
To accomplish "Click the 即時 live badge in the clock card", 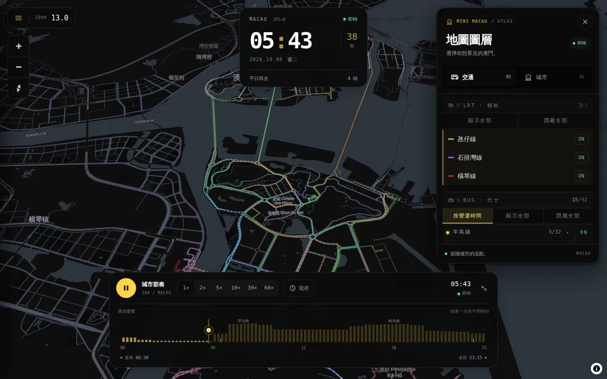I will click(350, 19).
